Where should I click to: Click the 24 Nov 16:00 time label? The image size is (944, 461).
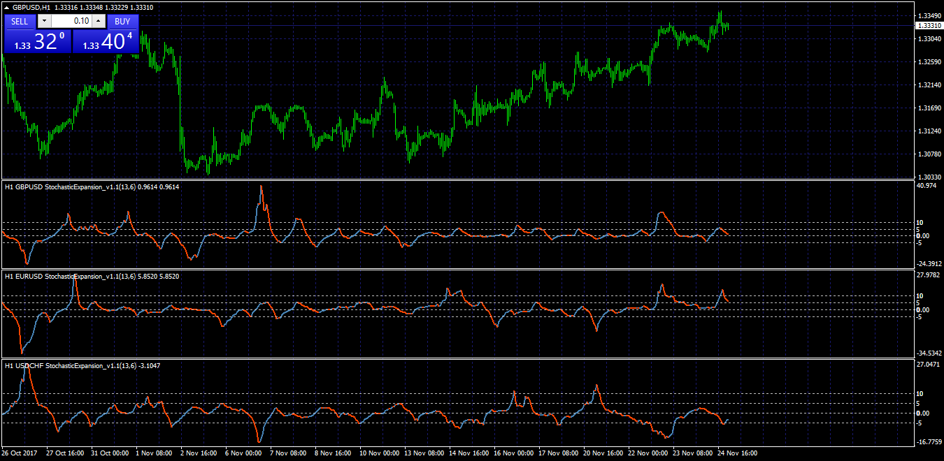click(x=738, y=453)
